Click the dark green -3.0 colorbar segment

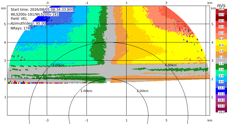(x=221, y=67)
